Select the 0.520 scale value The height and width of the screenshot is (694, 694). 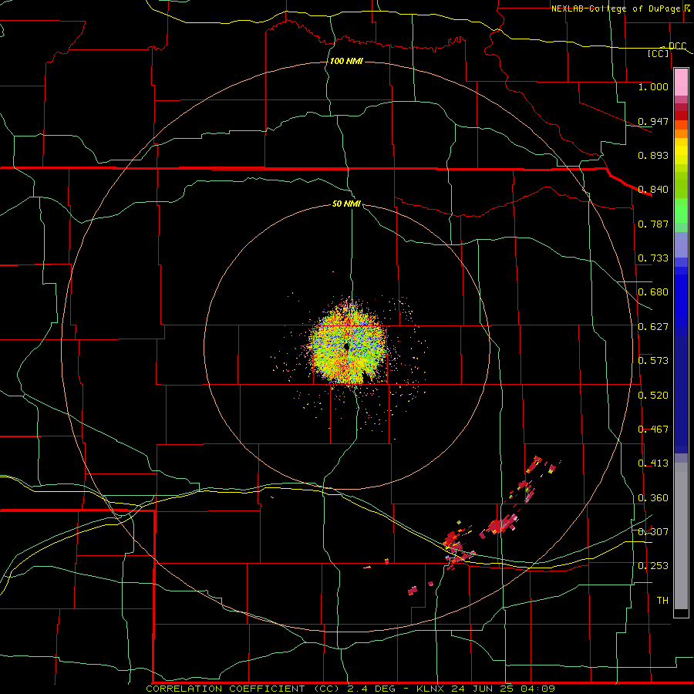tap(653, 396)
